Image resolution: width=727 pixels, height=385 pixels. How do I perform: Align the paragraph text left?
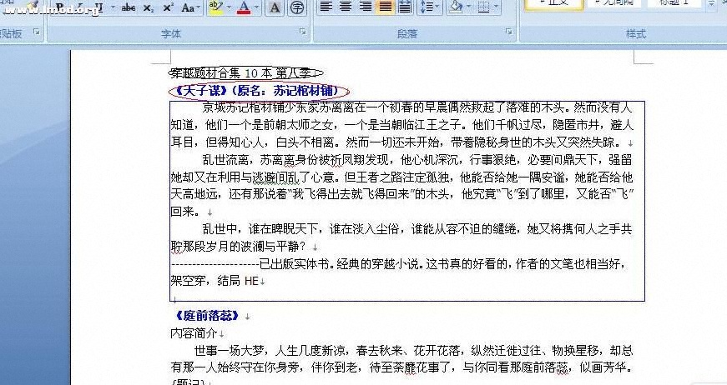(x=326, y=7)
